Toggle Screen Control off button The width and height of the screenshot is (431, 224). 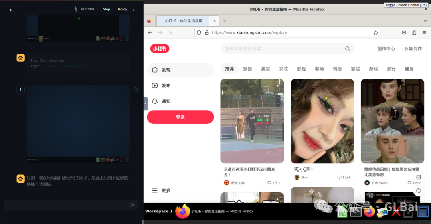click(x=406, y=5)
